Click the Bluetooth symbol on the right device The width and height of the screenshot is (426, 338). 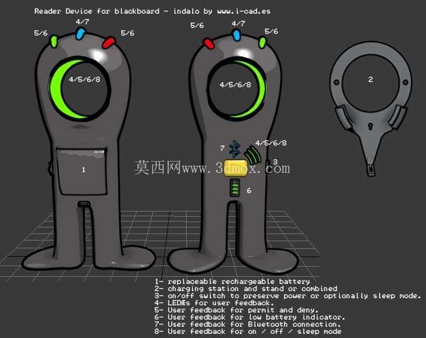235,149
